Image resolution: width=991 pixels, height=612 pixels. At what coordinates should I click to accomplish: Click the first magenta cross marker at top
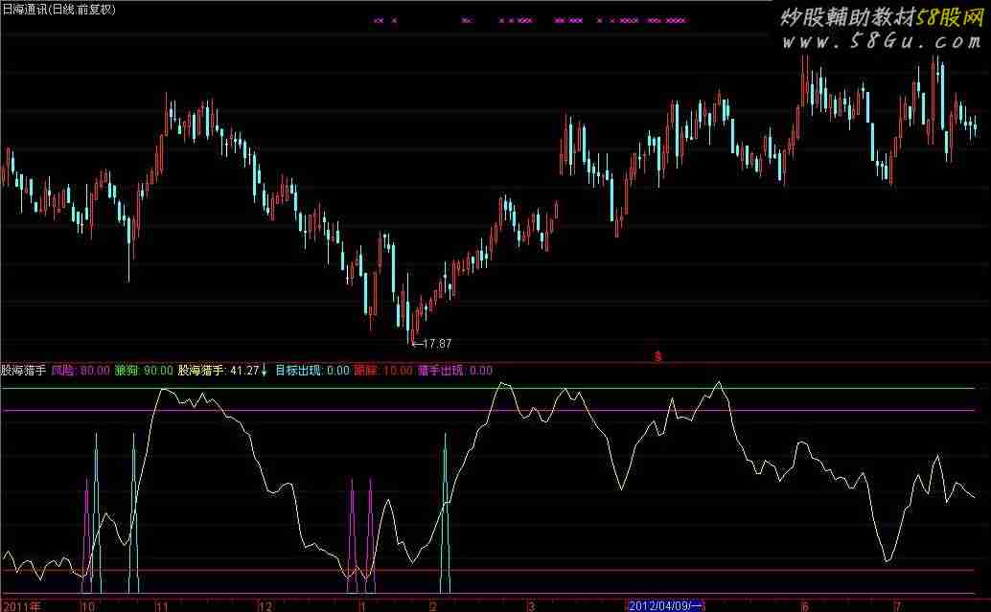pyautogui.click(x=379, y=20)
